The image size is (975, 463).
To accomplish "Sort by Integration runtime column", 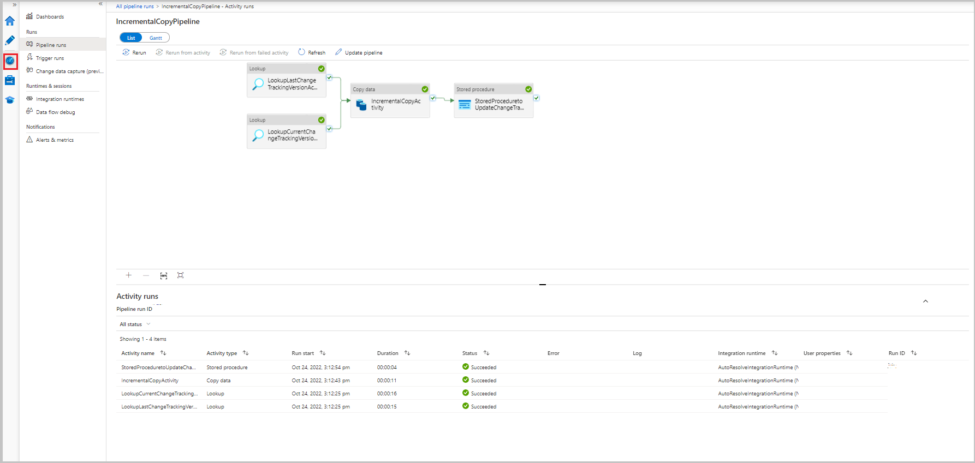I will coord(775,353).
